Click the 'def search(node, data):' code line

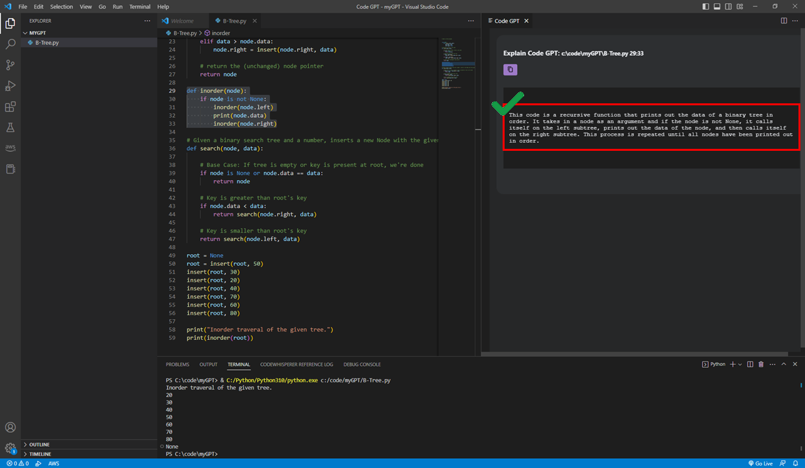(225, 148)
